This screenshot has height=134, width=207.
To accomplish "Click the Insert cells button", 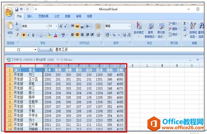I will click(x=174, y=23).
